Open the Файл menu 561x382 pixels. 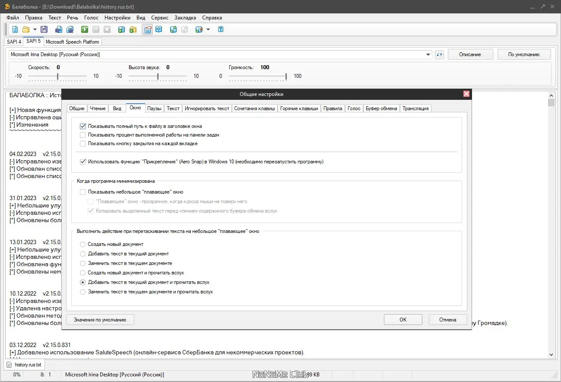[x=13, y=18]
